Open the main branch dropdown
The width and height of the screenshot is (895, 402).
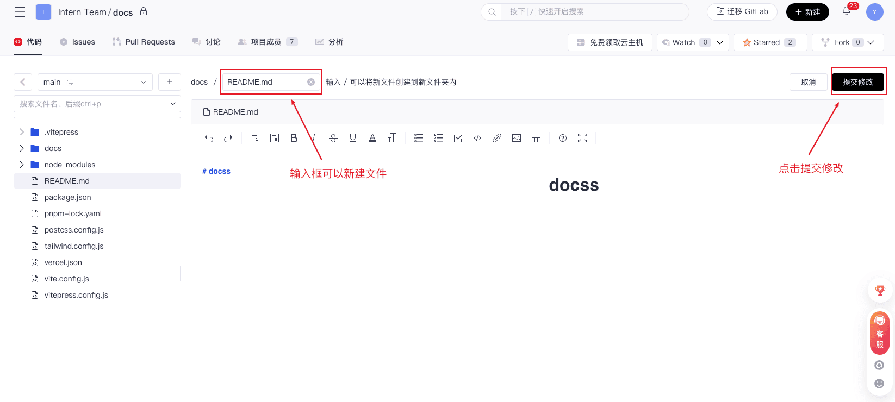(95, 82)
